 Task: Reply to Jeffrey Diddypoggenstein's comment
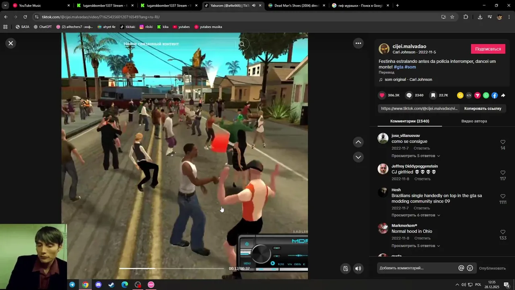click(422, 179)
